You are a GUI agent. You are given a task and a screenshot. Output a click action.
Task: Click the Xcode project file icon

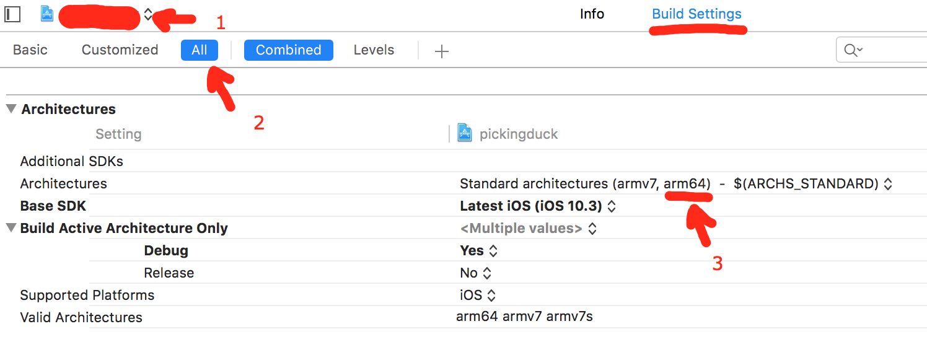coord(47,14)
